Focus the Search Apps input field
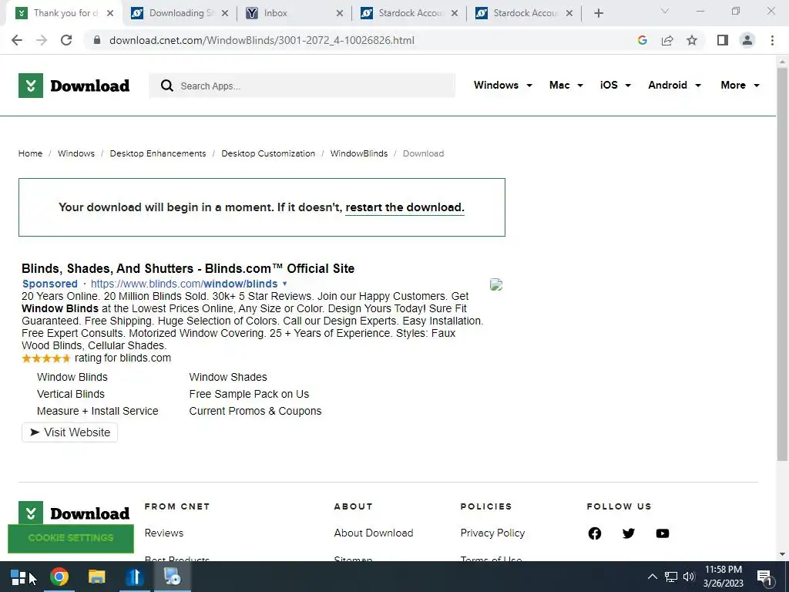Image resolution: width=789 pixels, height=592 pixels. click(x=302, y=86)
